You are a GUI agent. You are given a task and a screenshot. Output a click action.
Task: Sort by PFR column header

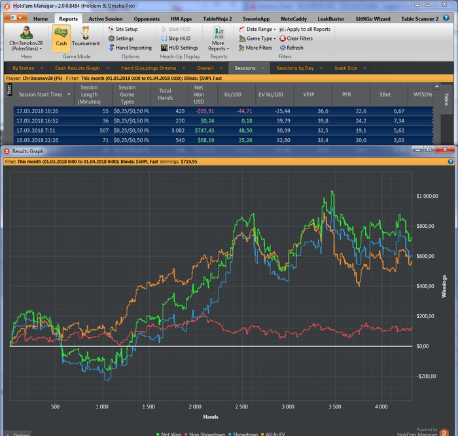(x=351, y=94)
